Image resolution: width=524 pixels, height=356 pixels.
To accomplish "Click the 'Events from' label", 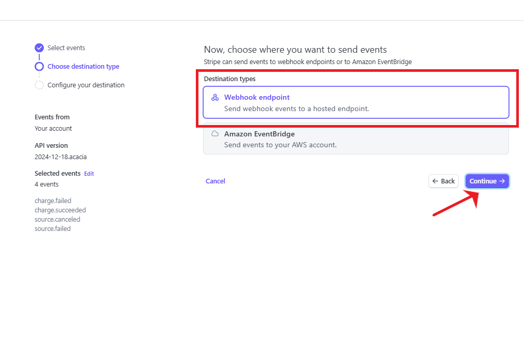I will coord(52,117).
